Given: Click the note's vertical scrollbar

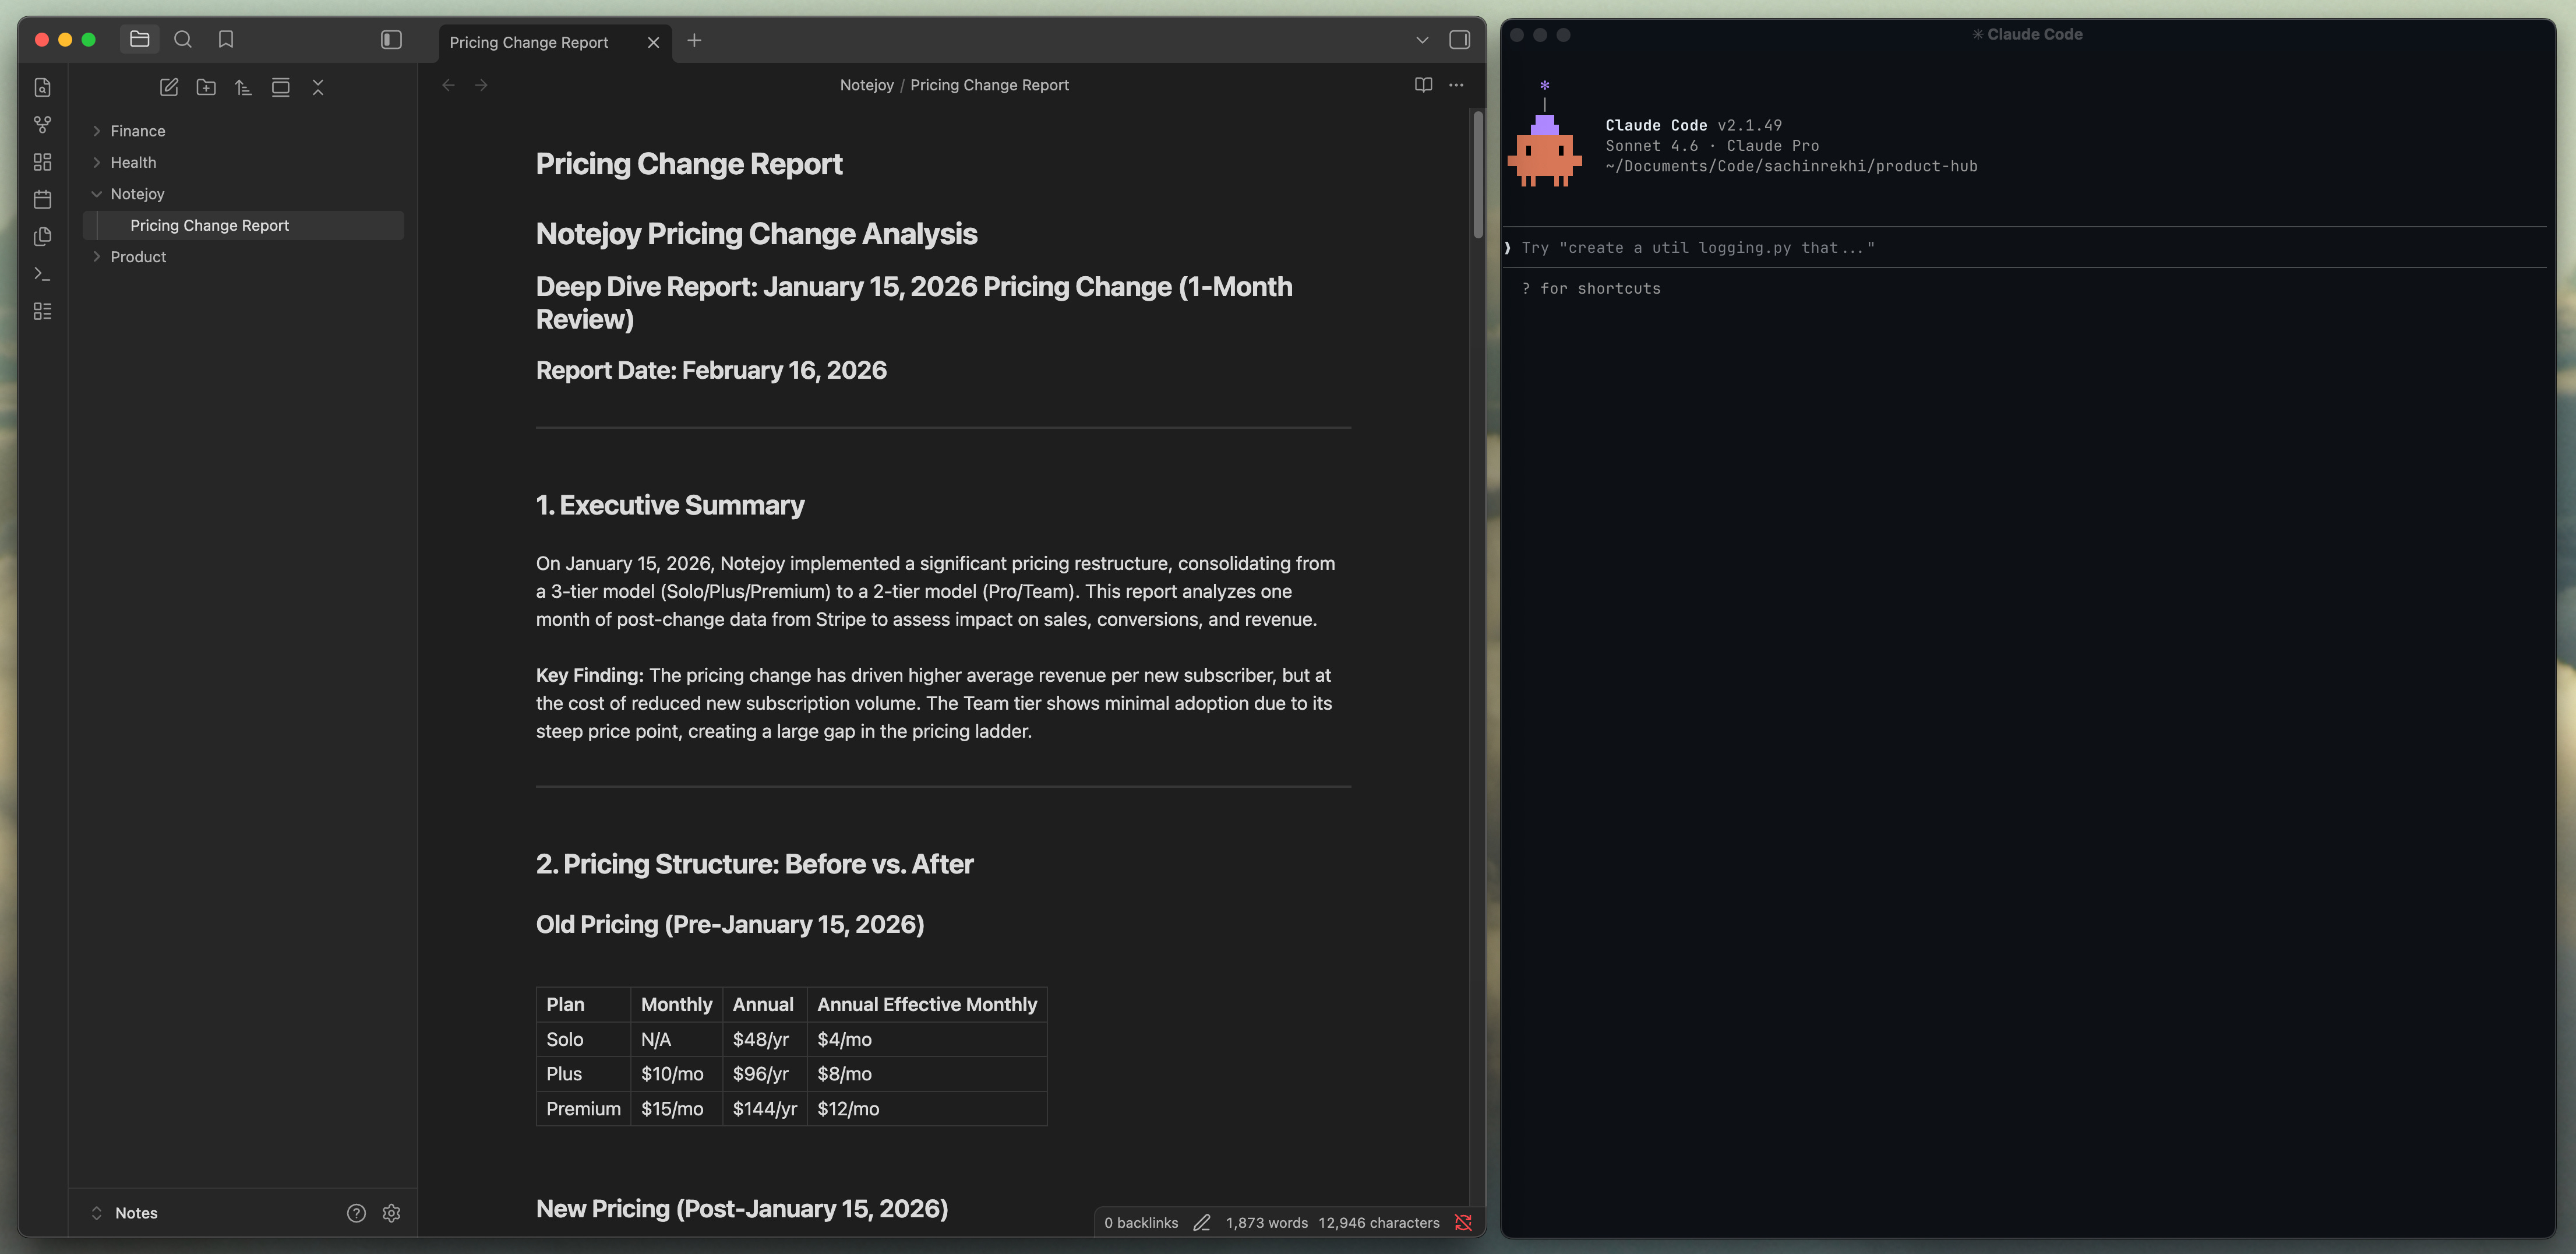Looking at the screenshot, I should tap(1477, 176).
